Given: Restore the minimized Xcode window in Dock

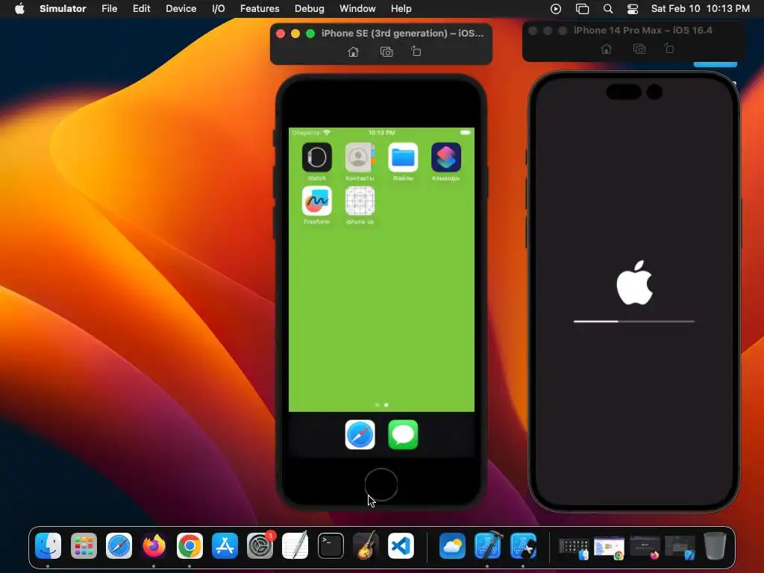Looking at the screenshot, I should (x=680, y=548).
